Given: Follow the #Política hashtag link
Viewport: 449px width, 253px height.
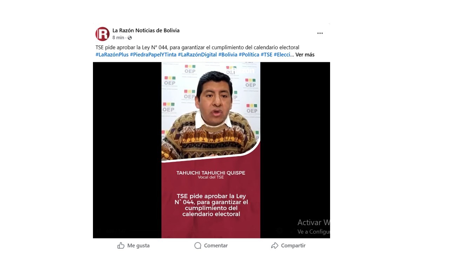Looking at the screenshot, I should 249,54.
